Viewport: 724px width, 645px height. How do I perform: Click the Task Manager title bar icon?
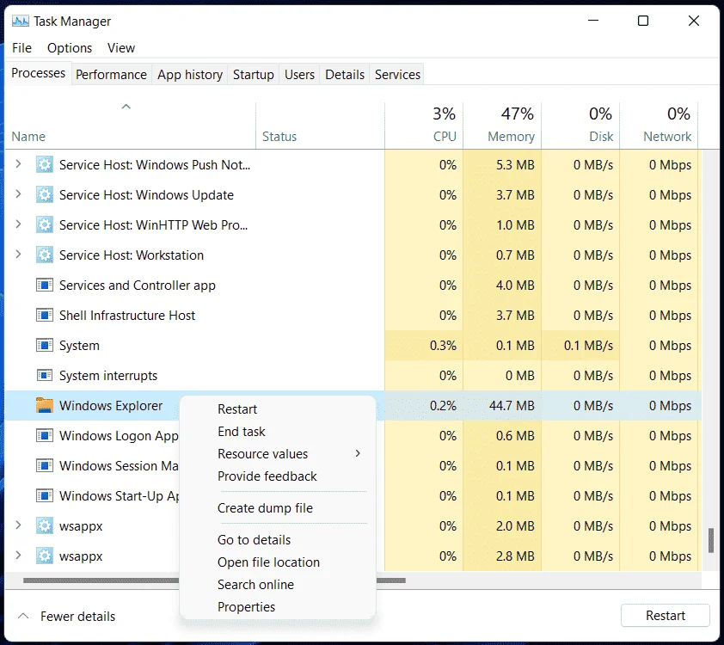[x=21, y=21]
